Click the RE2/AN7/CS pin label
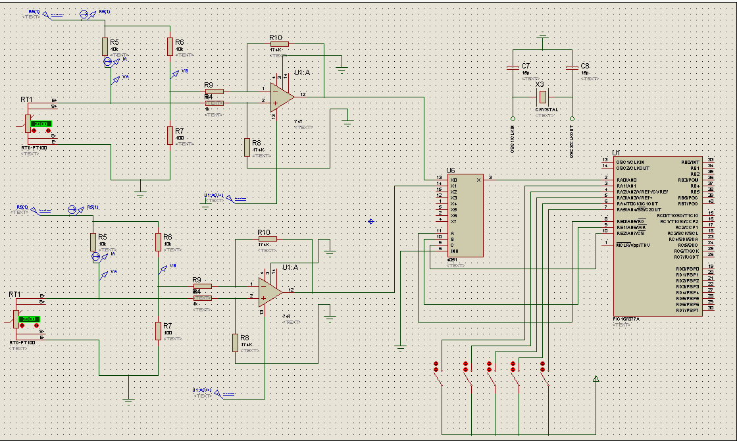Image resolution: width=737 pixels, height=441 pixels. [x=630, y=233]
